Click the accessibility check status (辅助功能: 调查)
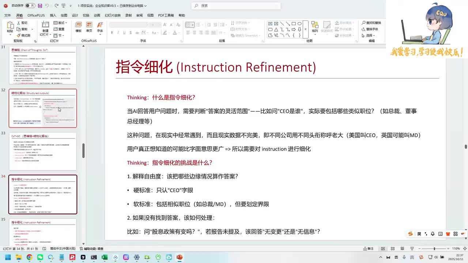Image resolution: width=468 pixels, height=263 pixels. (x=91, y=248)
